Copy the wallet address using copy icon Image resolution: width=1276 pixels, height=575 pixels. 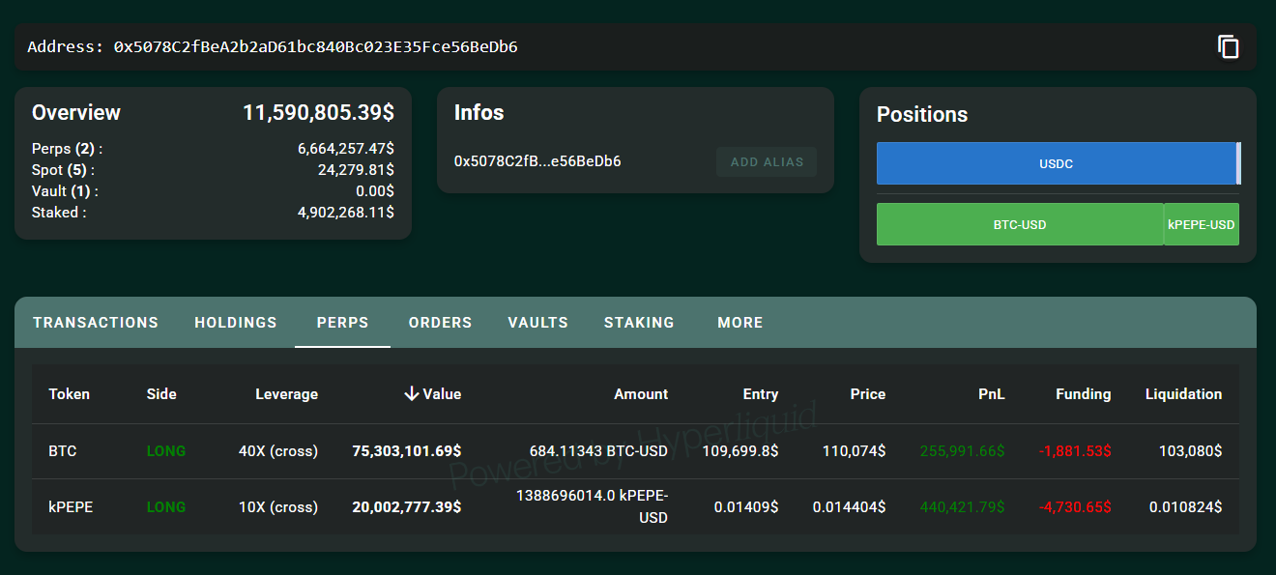coord(1228,46)
